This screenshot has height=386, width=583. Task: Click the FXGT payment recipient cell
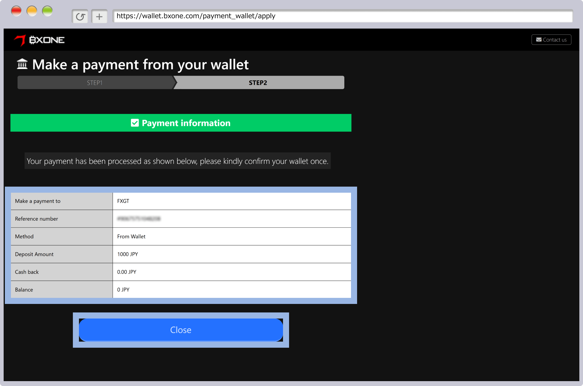123,201
